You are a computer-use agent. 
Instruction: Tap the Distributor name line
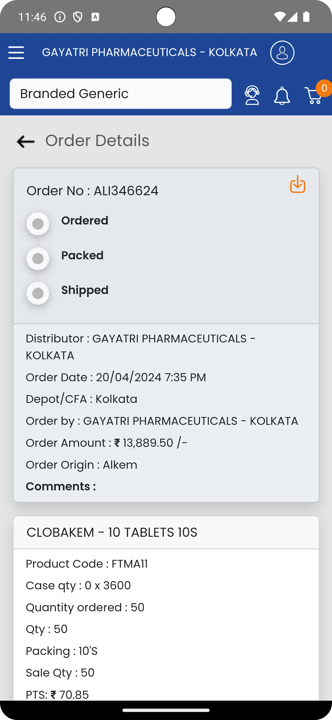(140, 347)
